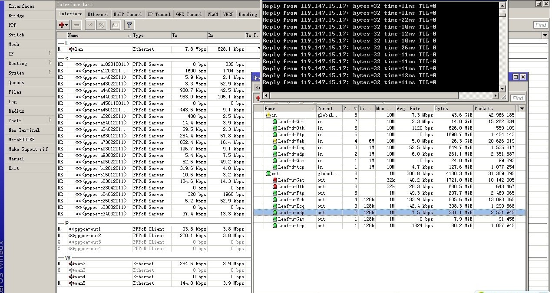552x293 pixels.
Task: Click the terminal's horizontal scrollbar right arrow
Action: pos(496,95)
